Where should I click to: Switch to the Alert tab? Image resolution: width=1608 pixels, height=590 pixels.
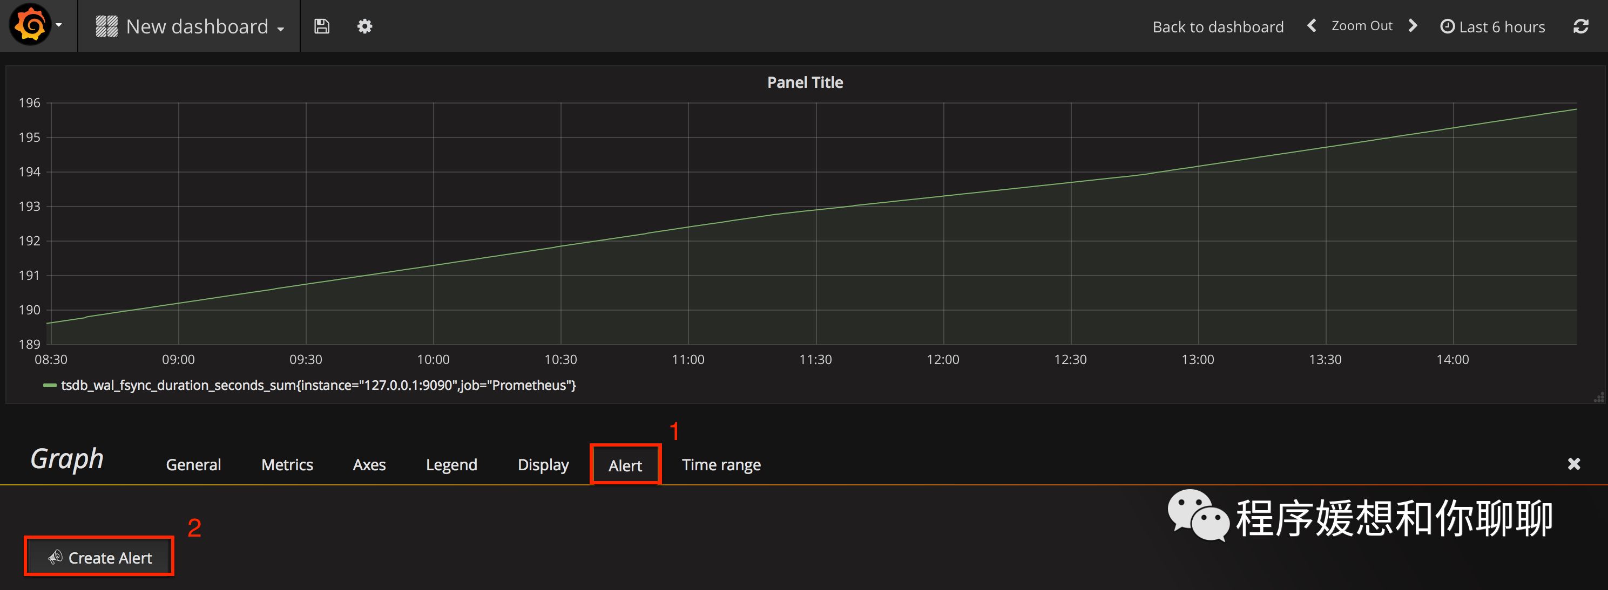pos(625,465)
